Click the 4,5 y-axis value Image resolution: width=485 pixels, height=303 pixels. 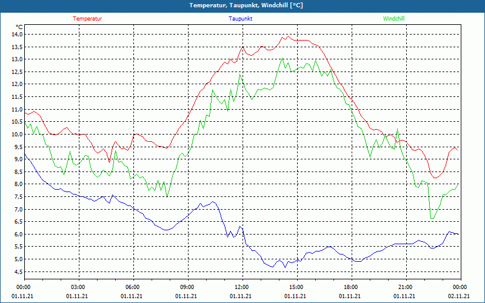click(18, 271)
